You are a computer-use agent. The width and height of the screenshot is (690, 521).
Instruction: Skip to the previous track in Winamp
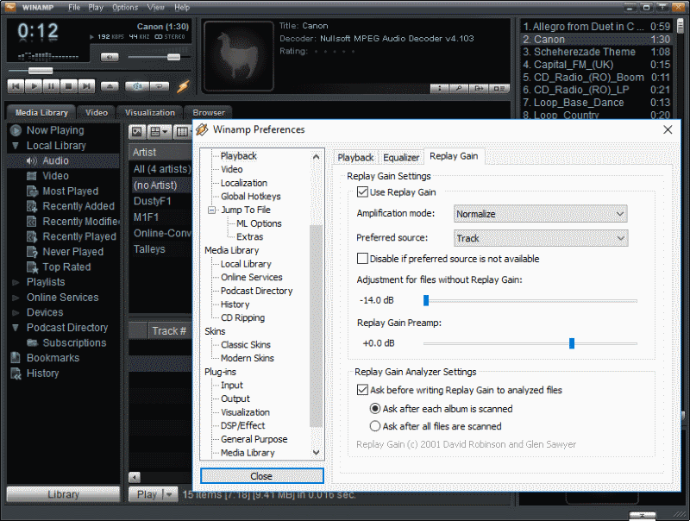[16, 85]
